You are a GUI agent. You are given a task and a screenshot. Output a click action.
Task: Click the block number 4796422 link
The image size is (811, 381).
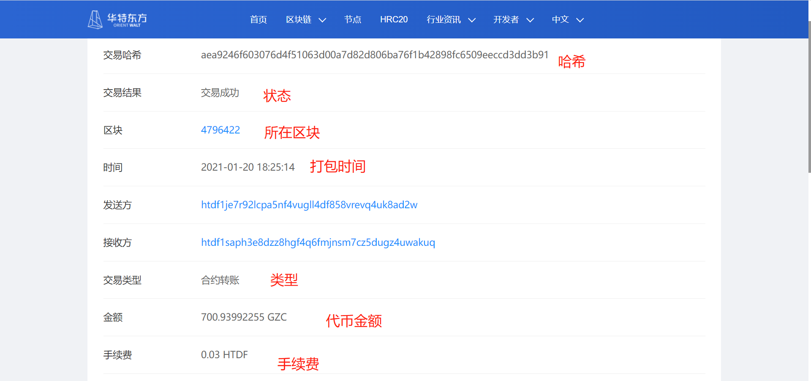(x=220, y=130)
